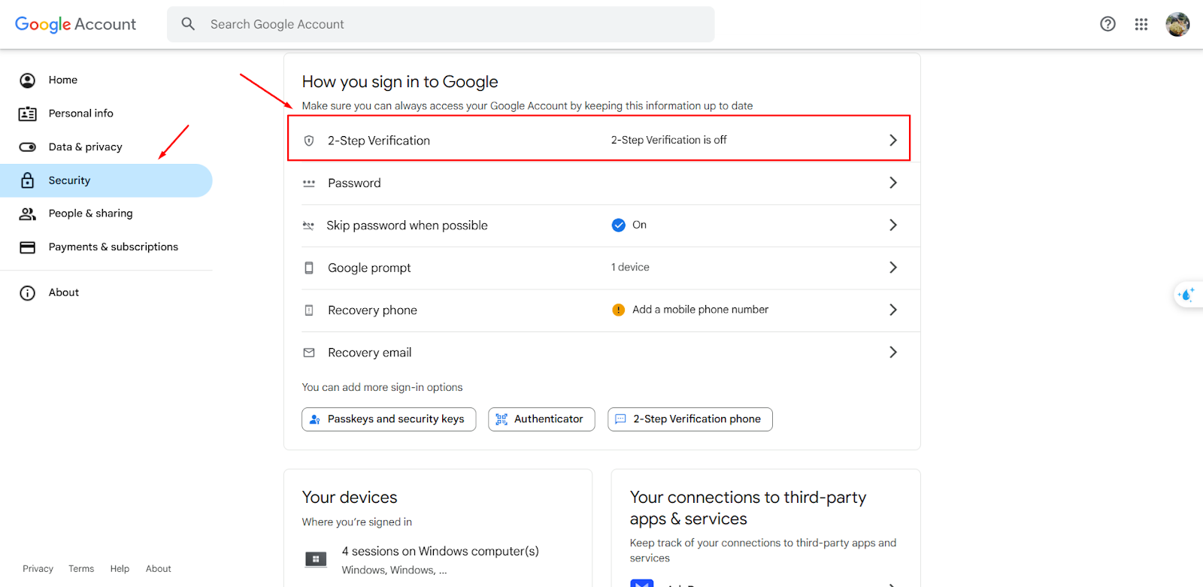Click the floating water drop side icon
This screenshot has width=1203, height=587.
tap(1187, 295)
